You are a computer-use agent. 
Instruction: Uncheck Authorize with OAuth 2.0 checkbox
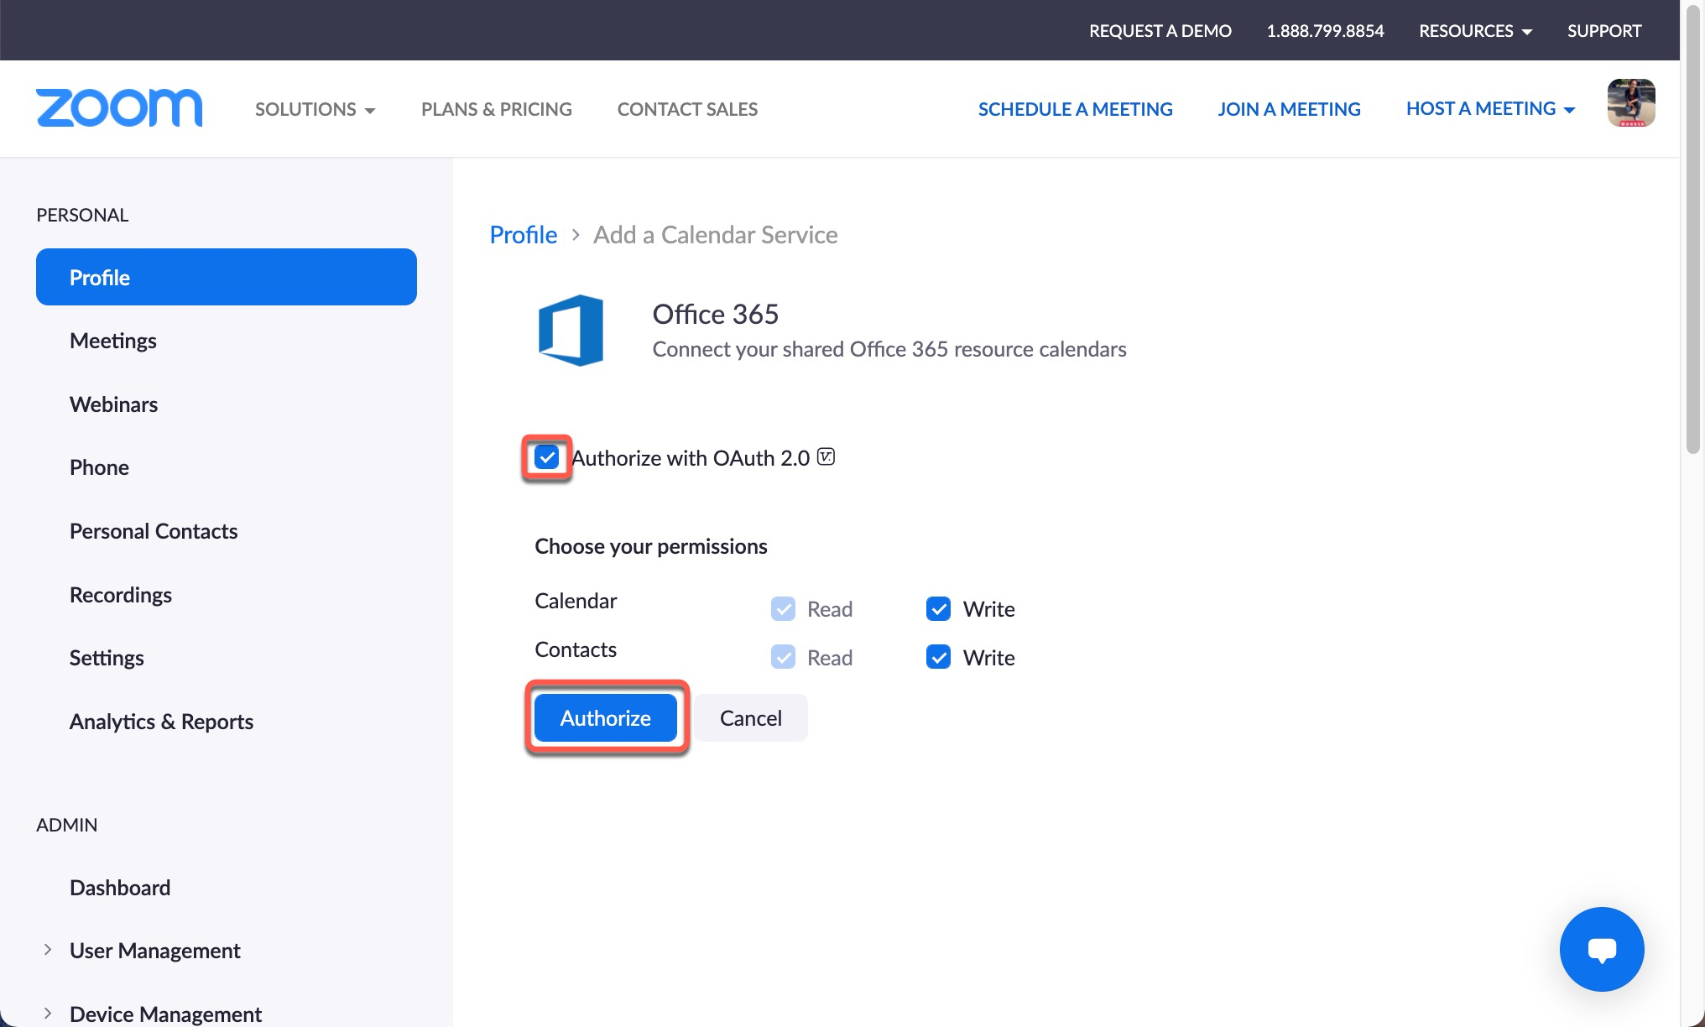(546, 457)
